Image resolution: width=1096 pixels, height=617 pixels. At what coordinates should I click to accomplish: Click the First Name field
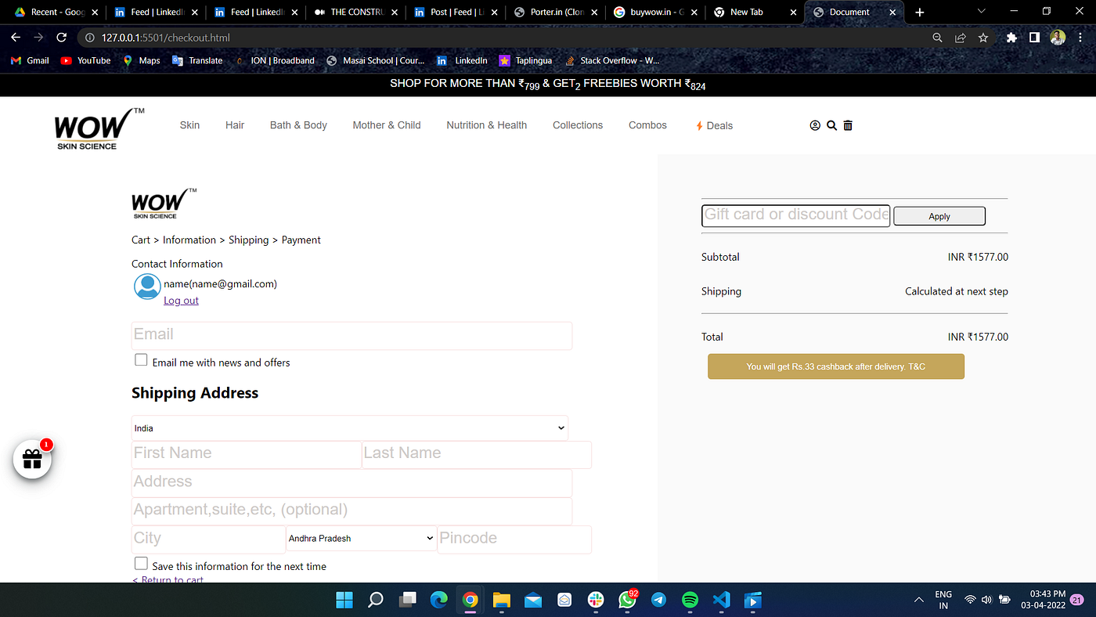(x=246, y=454)
